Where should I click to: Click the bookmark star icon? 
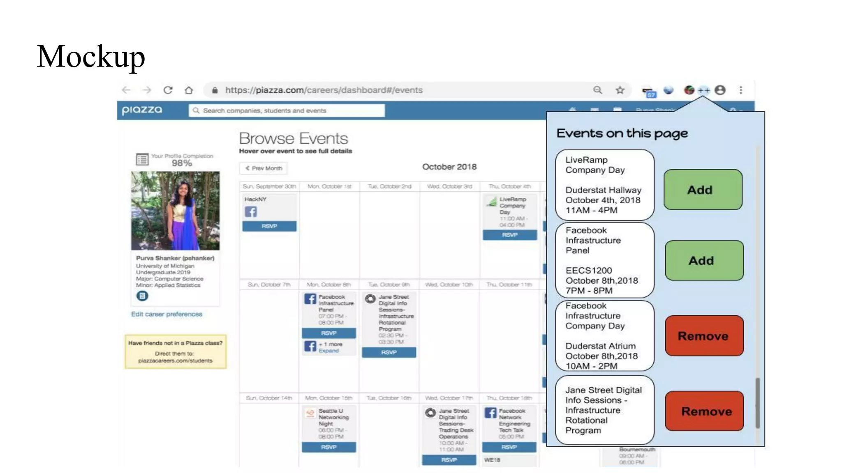(620, 90)
